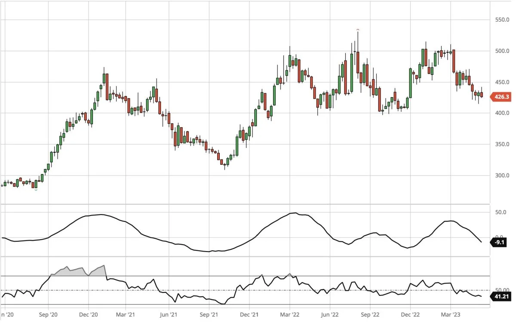Click the 41.21 RSI value tag
This screenshot has height=323, width=516.
point(501,296)
